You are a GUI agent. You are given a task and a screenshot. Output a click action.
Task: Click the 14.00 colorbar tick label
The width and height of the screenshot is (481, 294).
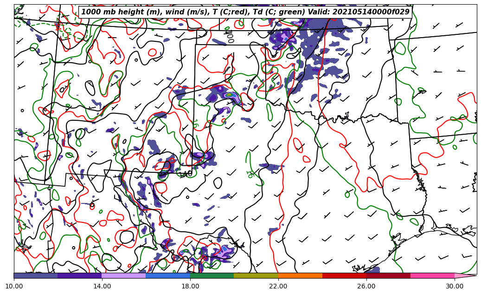(x=102, y=286)
